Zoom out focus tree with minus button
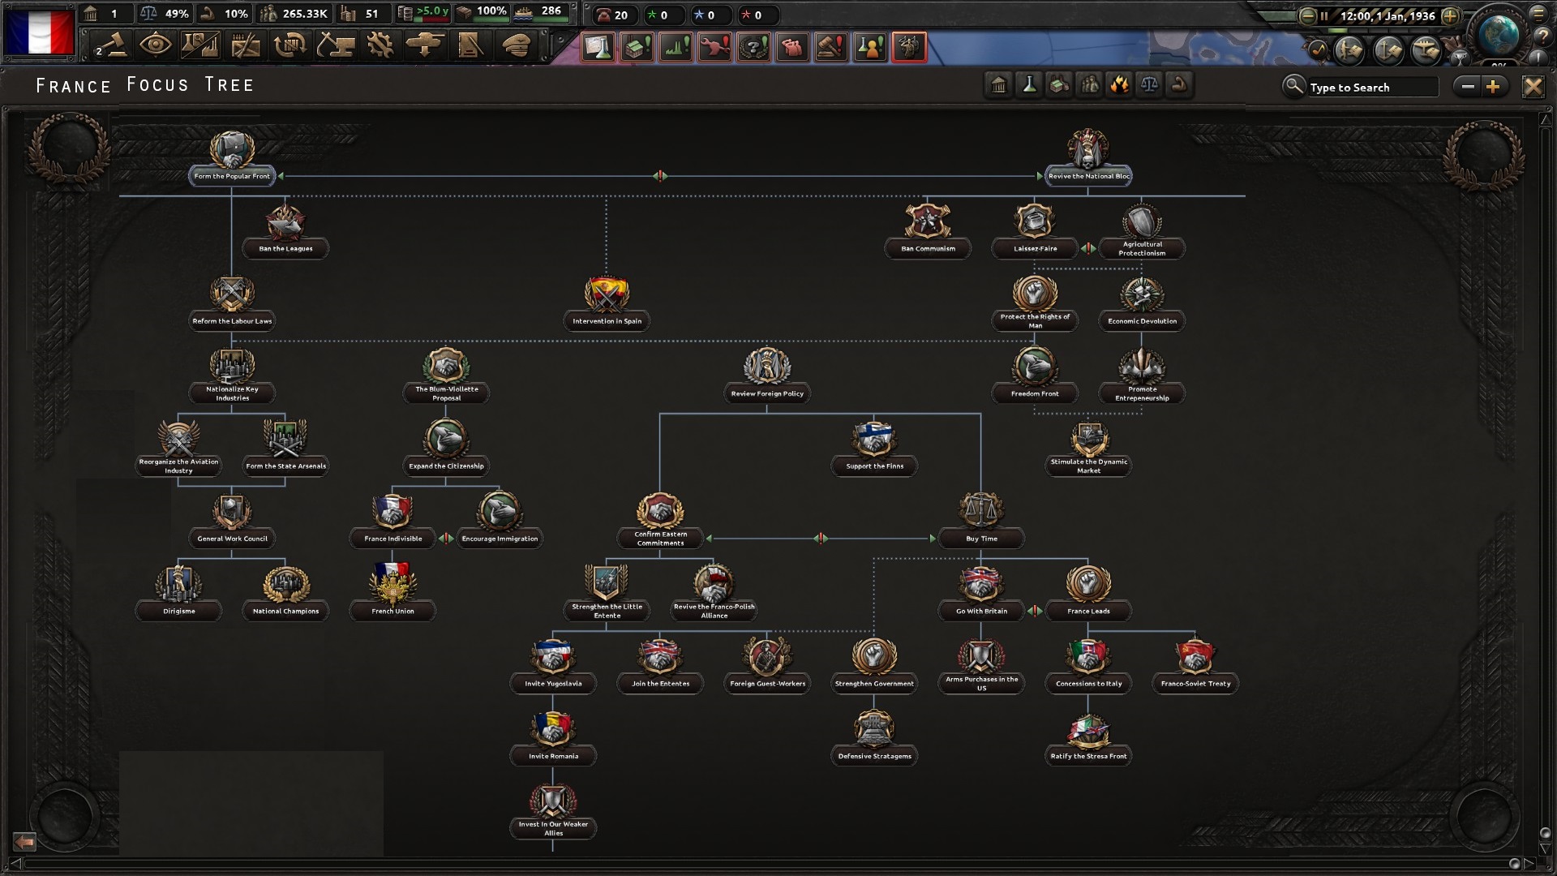The width and height of the screenshot is (1557, 876). pyautogui.click(x=1468, y=87)
